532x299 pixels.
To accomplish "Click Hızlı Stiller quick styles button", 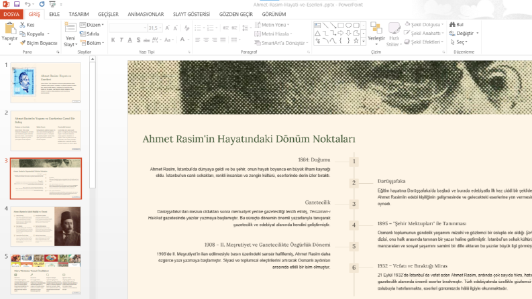I will pyautogui.click(x=394, y=34).
